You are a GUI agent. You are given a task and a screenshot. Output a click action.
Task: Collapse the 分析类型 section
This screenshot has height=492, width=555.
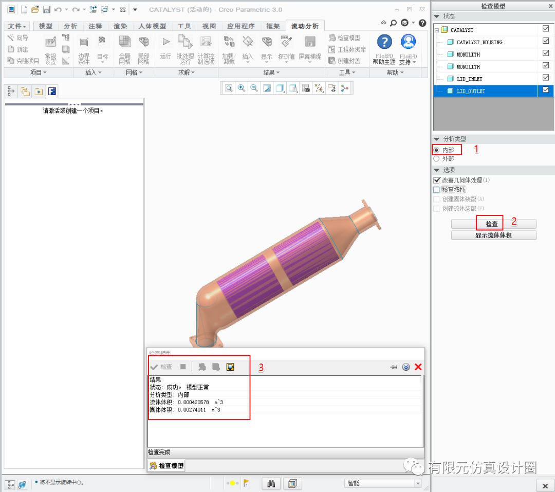436,139
